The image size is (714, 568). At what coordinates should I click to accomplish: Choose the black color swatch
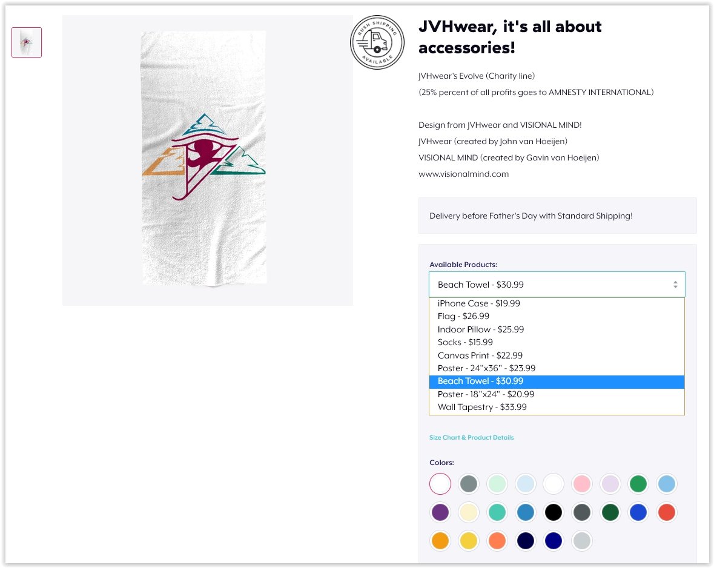(x=554, y=512)
